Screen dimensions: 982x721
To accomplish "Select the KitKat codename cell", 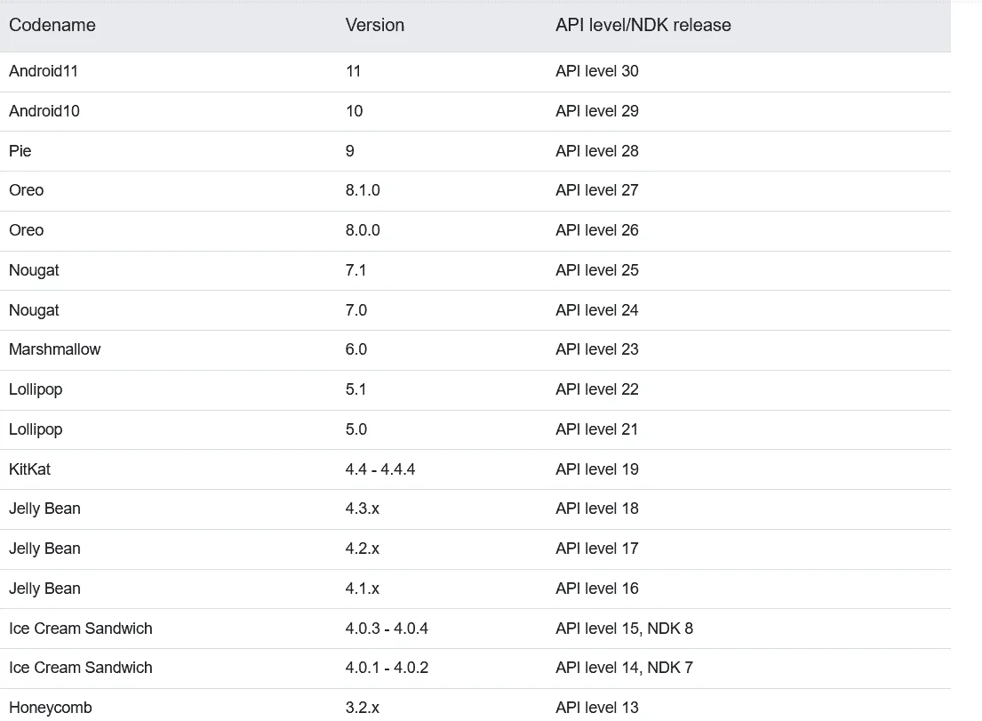I will 29,469.
